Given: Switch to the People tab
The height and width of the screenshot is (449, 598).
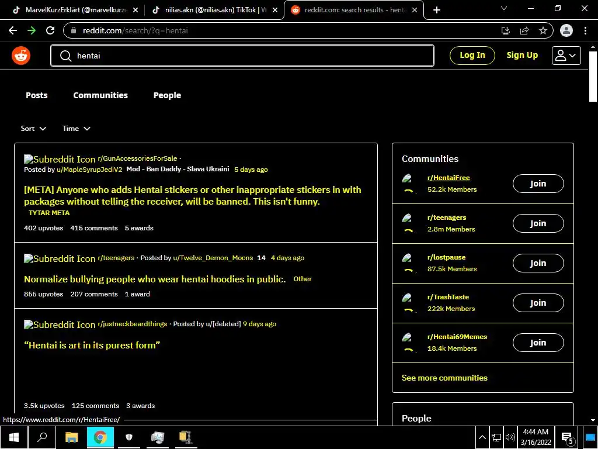Looking at the screenshot, I should coord(167,95).
